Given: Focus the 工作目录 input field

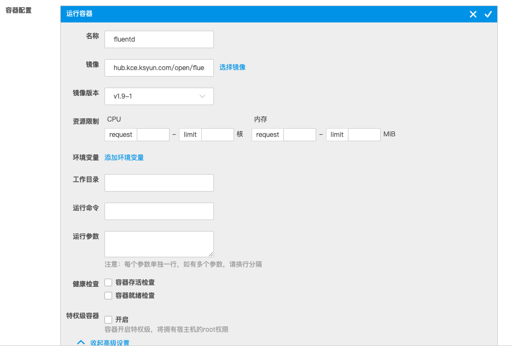Looking at the screenshot, I should point(159,183).
